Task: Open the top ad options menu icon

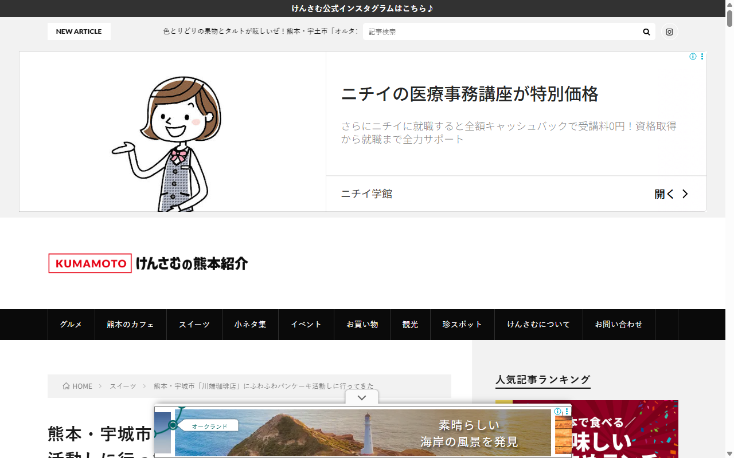Action: (702, 57)
